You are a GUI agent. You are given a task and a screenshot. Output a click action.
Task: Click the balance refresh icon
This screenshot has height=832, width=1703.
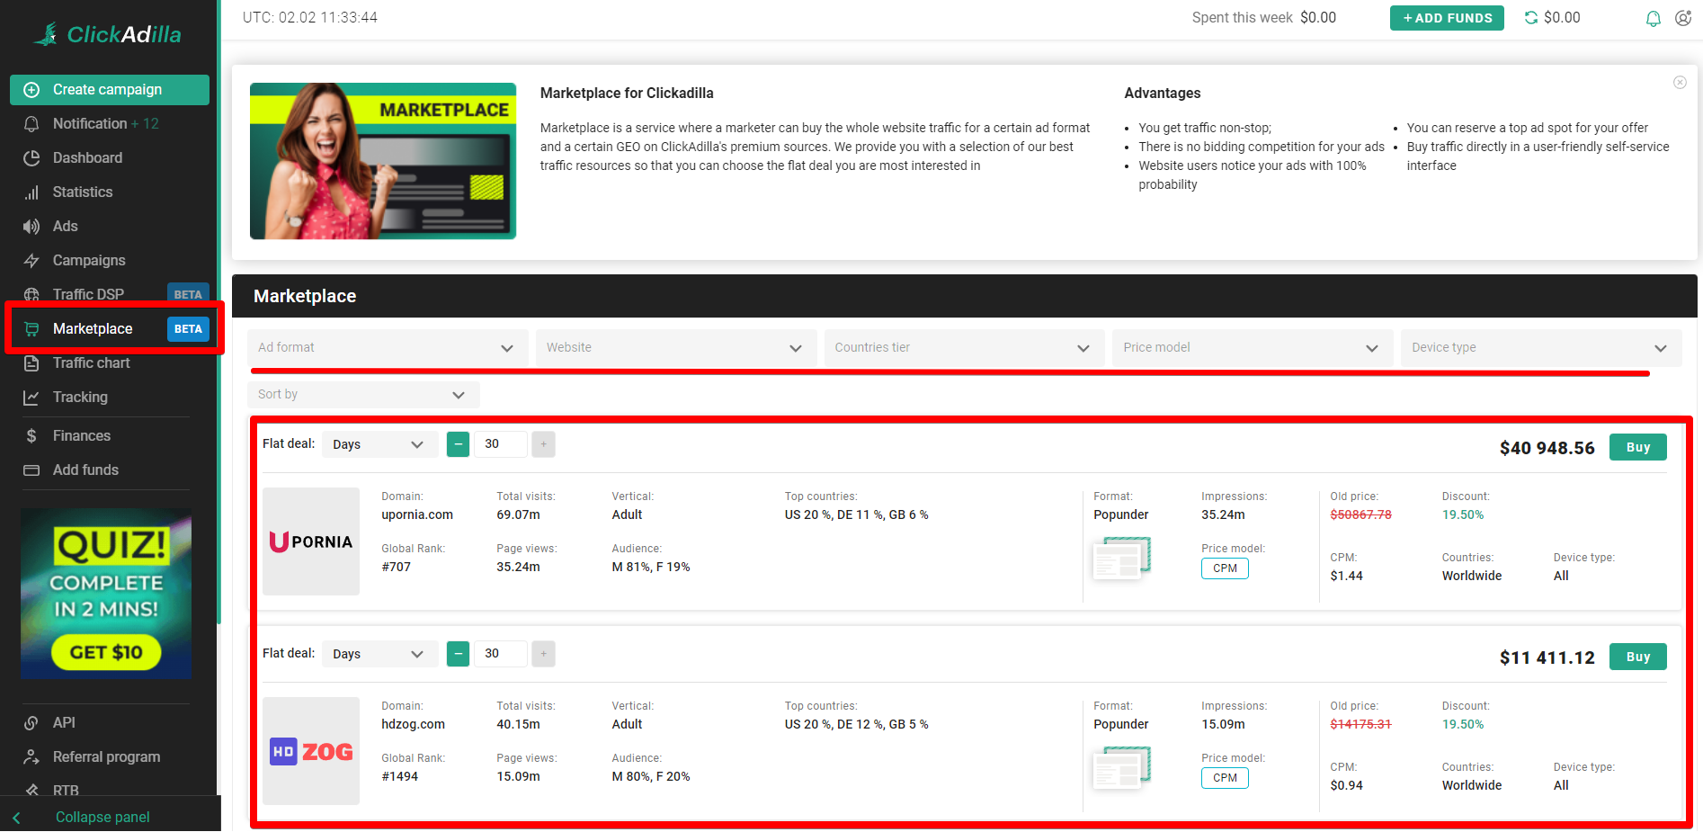[x=1530, y=18]
